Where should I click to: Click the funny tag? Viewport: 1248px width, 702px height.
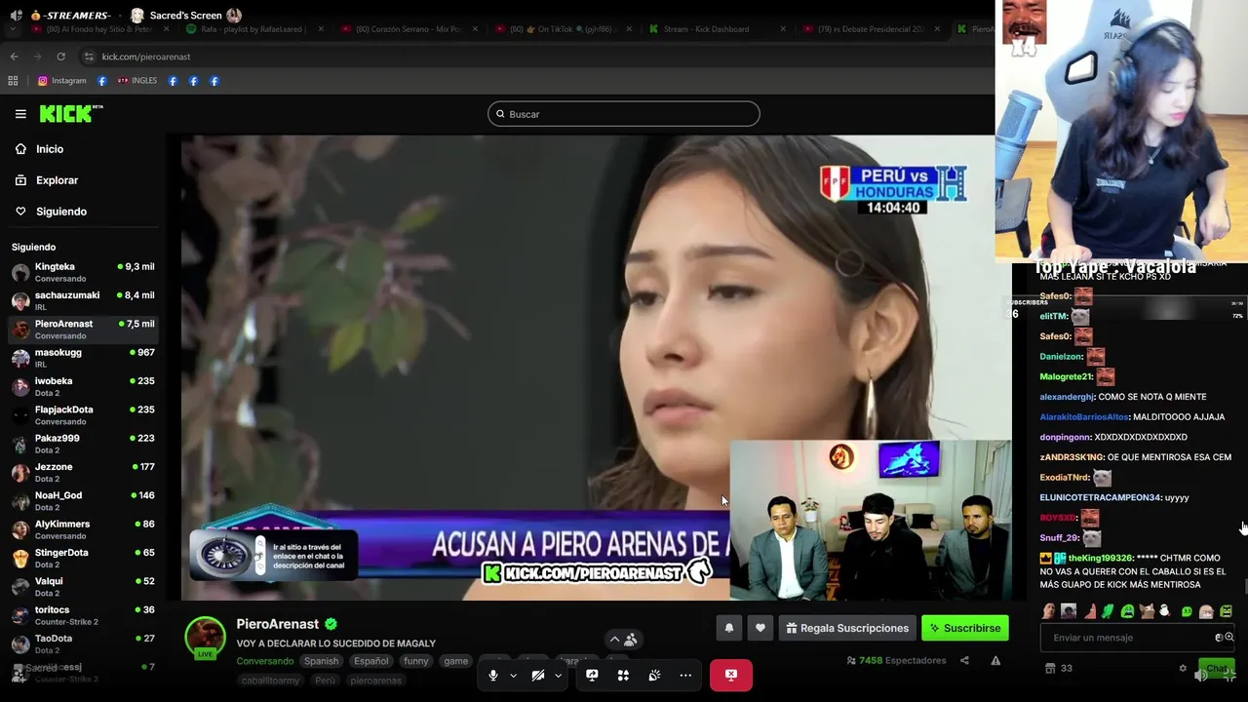[x=416, y=661]
